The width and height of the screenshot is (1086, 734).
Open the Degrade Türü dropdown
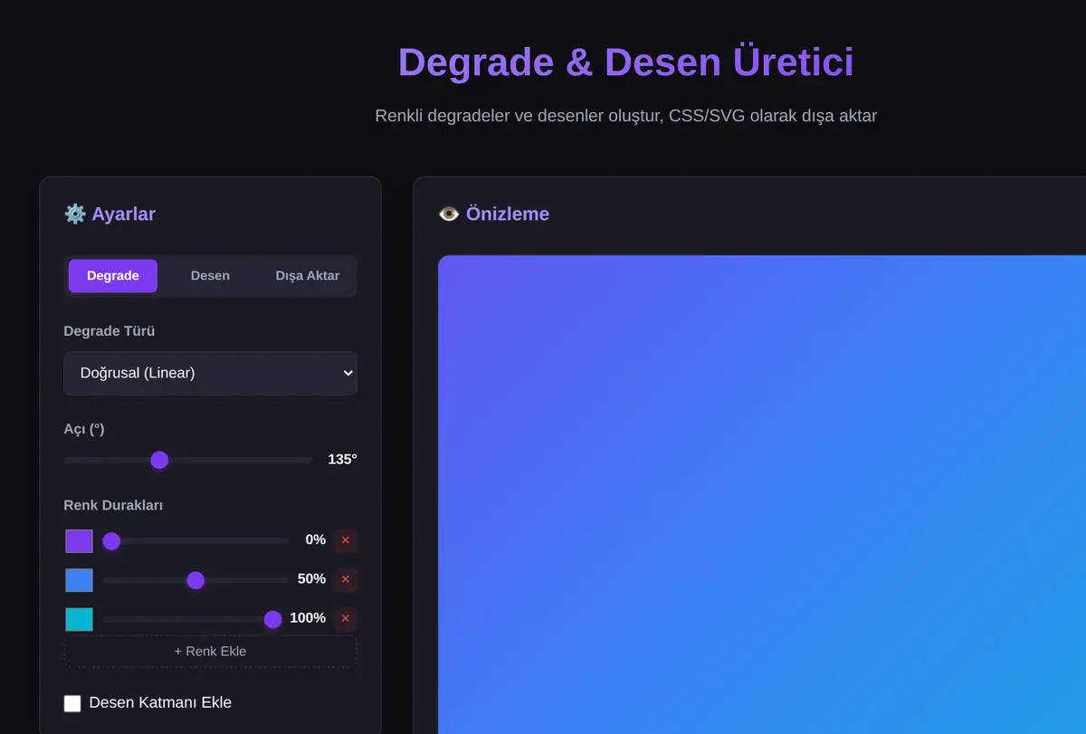210,373
